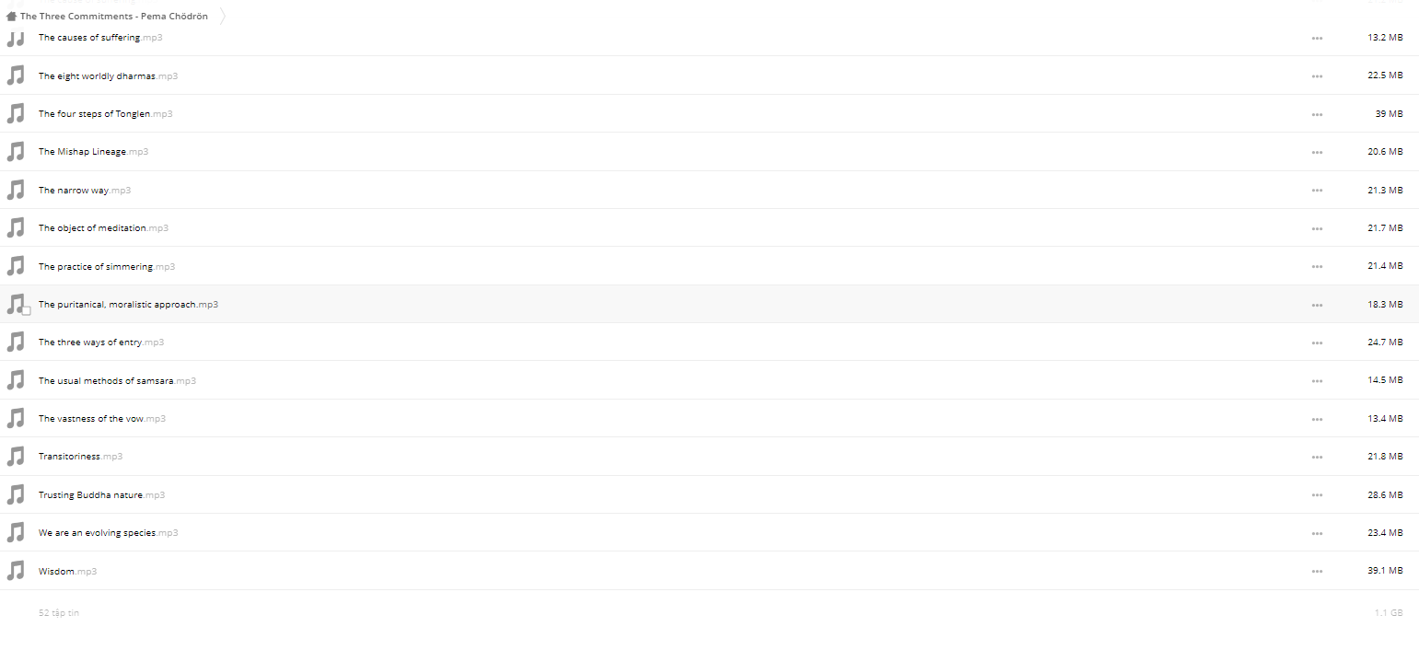
Task: Open The practice of simmering.mp3 file
Action: coord(107,266)
